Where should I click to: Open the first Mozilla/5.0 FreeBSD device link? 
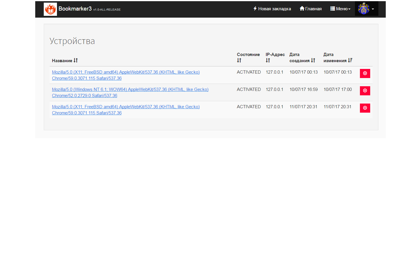tap(126, 72)
